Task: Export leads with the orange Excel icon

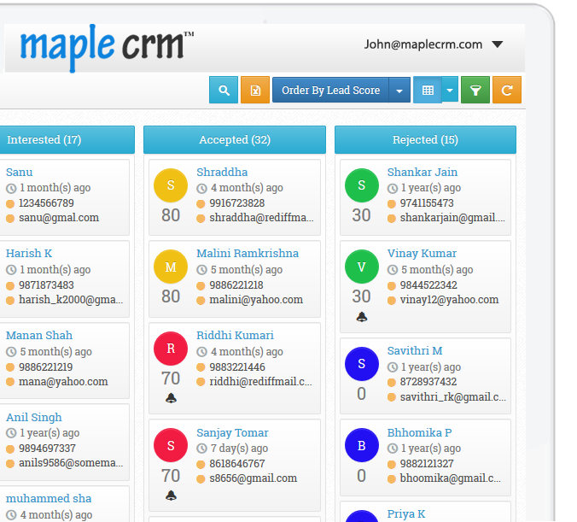Action: [255, 90]
